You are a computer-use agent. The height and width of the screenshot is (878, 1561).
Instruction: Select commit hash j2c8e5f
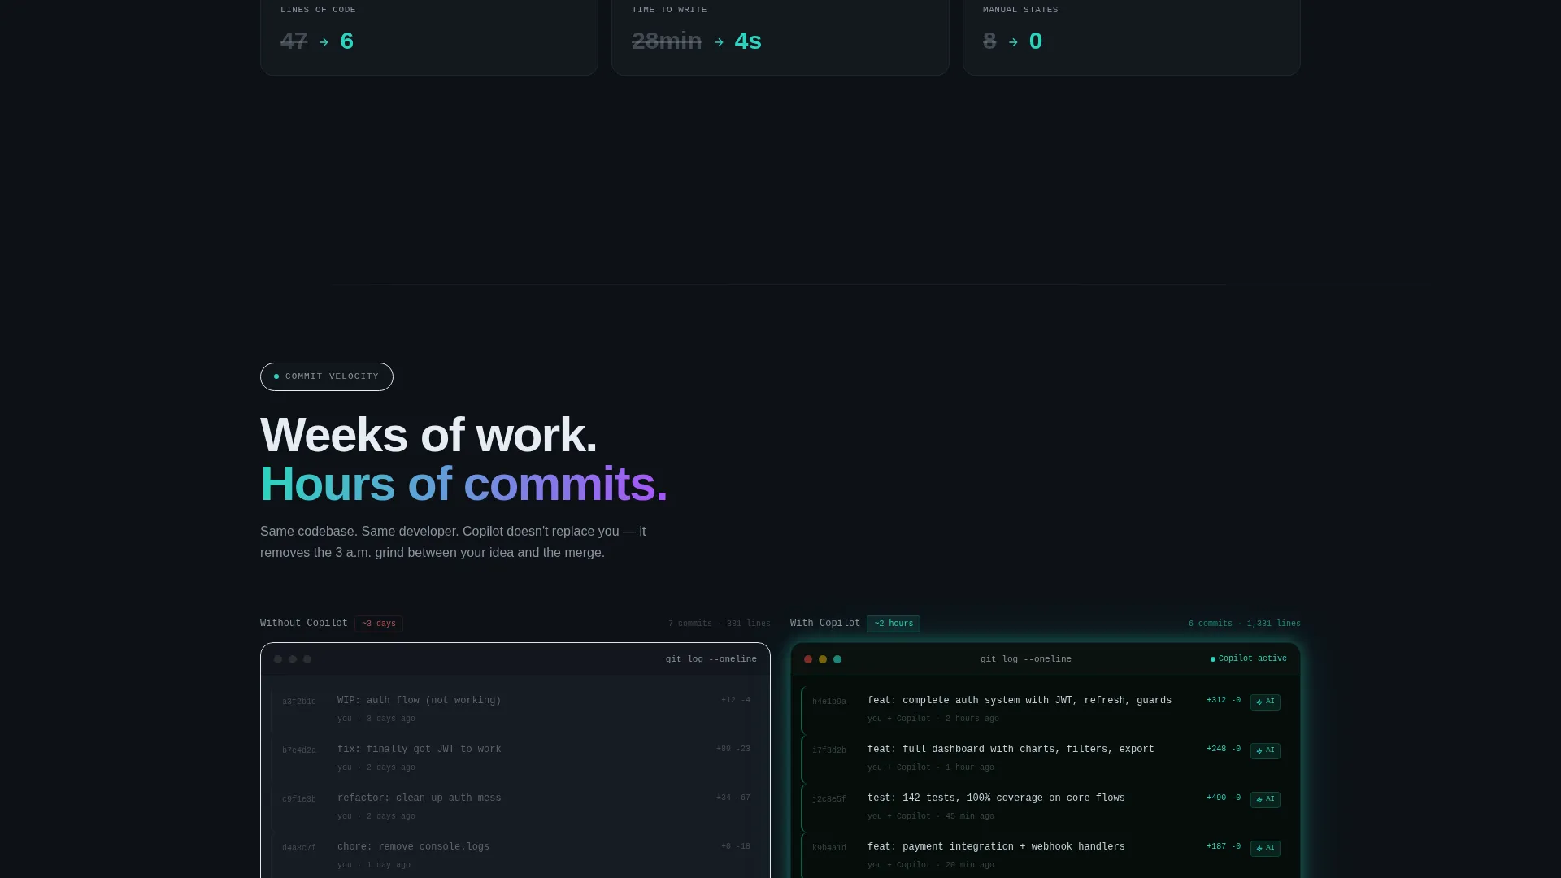coord(829,799)
